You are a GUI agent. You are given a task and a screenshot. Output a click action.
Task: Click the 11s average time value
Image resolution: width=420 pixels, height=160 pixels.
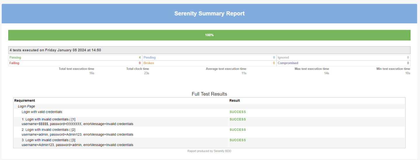(244, 73)
